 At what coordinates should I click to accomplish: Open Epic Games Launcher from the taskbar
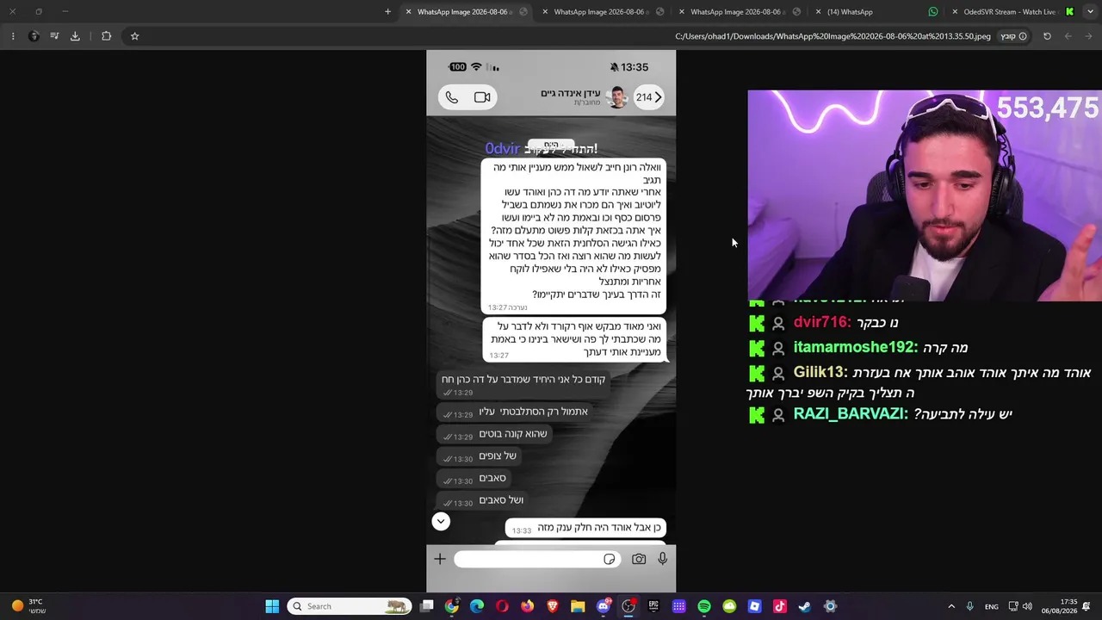[x=653, y=606]
